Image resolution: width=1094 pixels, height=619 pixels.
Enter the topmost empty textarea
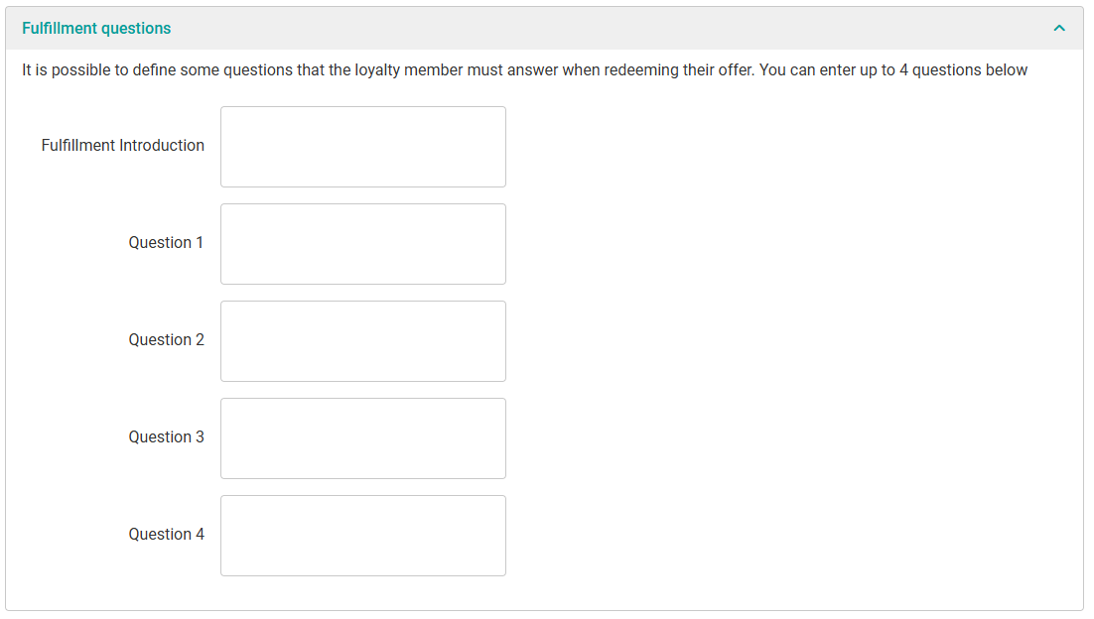(362, 147)
